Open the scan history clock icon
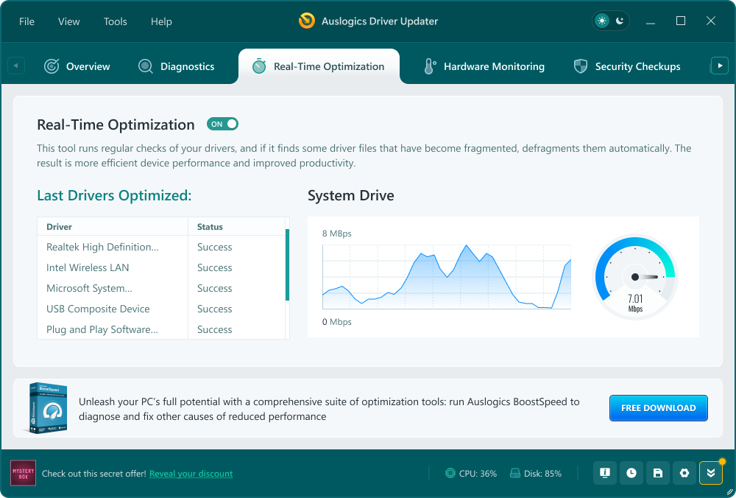Image resolution: width=736 pixels, height=498 pixels. [631, 473]
